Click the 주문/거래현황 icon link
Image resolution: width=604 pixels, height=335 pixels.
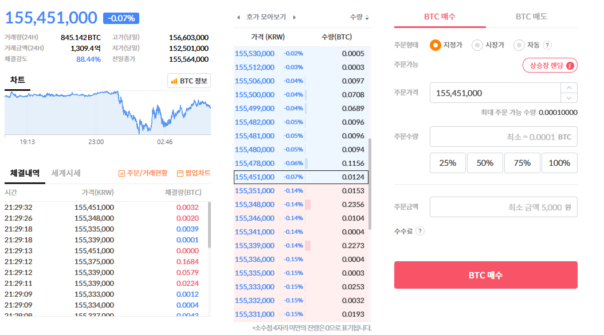143,173
